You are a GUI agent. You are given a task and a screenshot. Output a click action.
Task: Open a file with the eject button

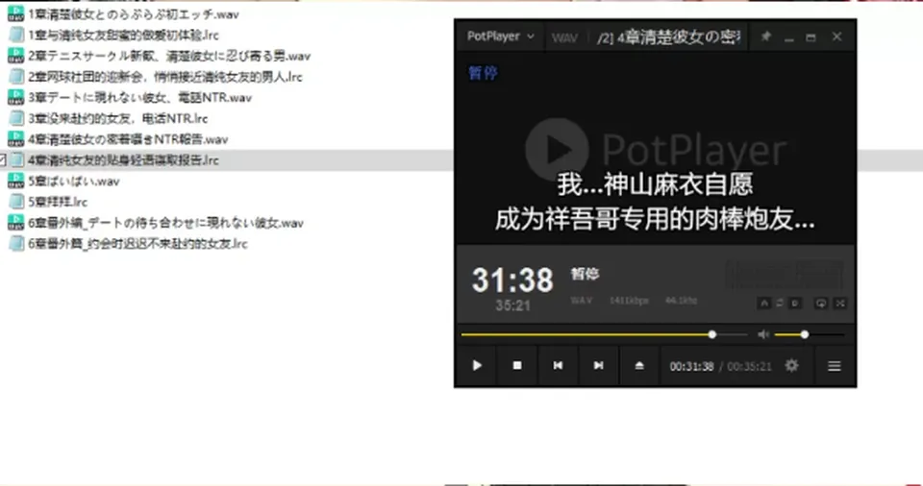(639, 366)
